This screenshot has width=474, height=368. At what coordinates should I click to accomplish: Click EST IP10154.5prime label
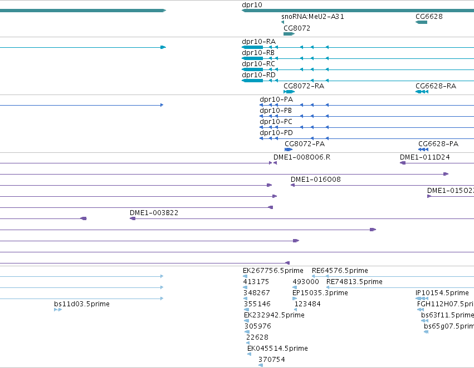(442, 293)
